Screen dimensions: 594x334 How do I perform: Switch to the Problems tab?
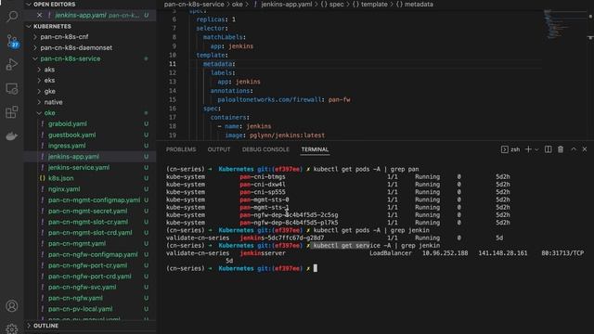point(181,149)
